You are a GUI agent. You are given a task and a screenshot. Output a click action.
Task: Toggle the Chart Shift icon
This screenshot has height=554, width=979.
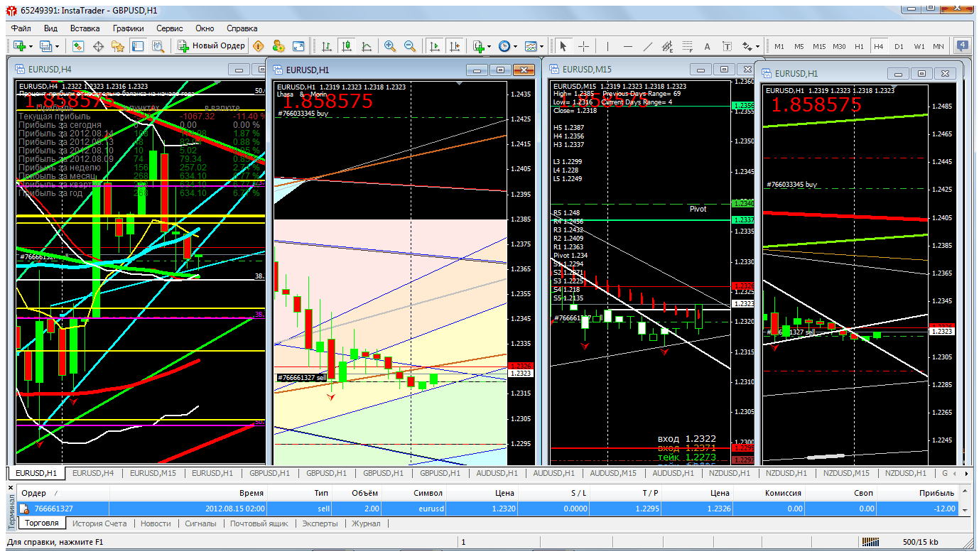pos(455,46)
